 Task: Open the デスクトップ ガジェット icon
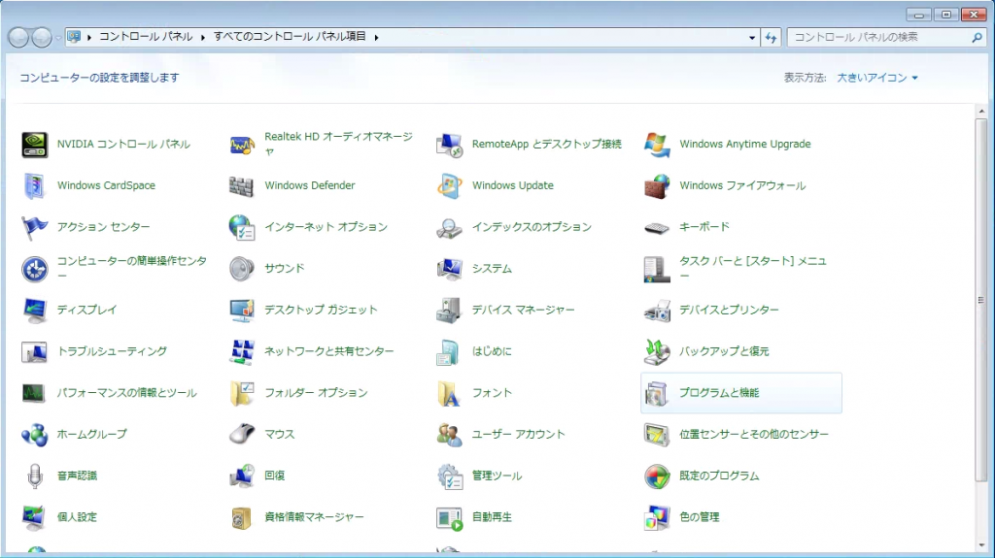click(x=242, y=311)
